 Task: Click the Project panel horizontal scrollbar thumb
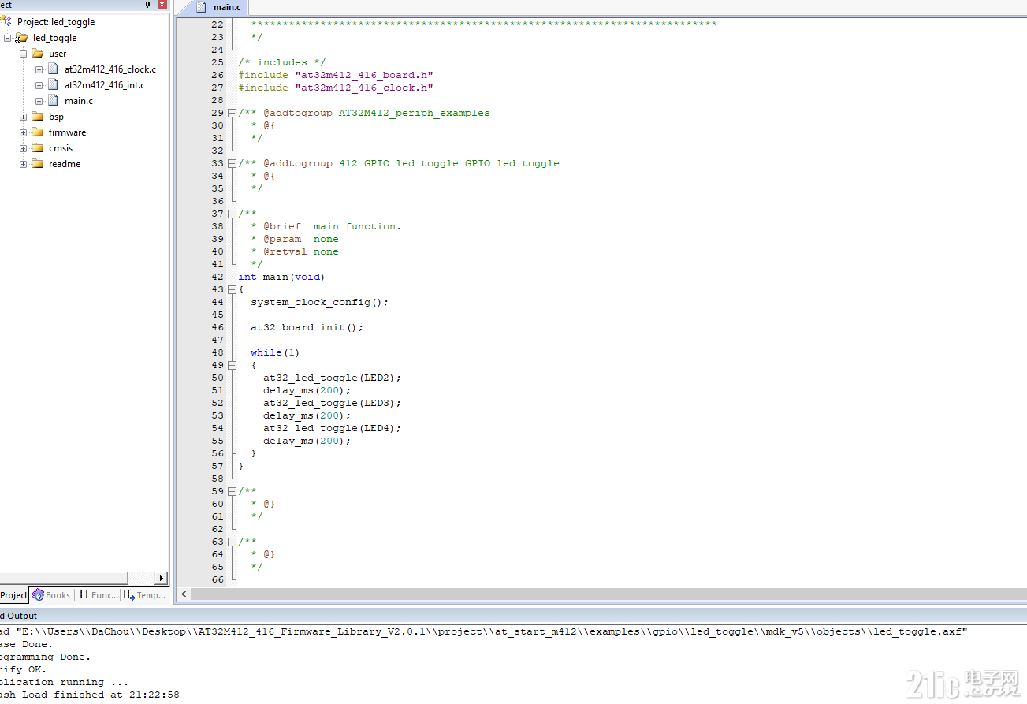pyautogui.click(x=63, y=578)
